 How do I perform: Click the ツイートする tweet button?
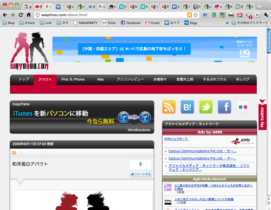tap(141, 174)
